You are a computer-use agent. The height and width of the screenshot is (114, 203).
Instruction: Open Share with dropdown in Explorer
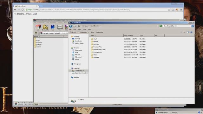point(84,32)
